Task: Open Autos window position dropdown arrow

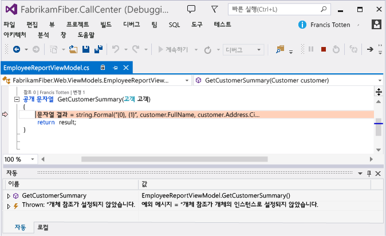Action: tap(360, 174)
